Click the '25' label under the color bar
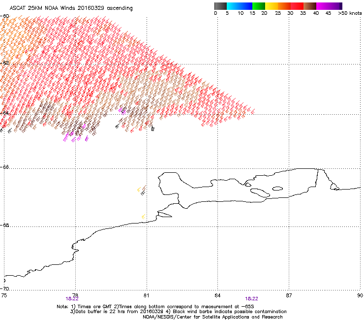Screen dimensions: 364x320 coord(278,13)
